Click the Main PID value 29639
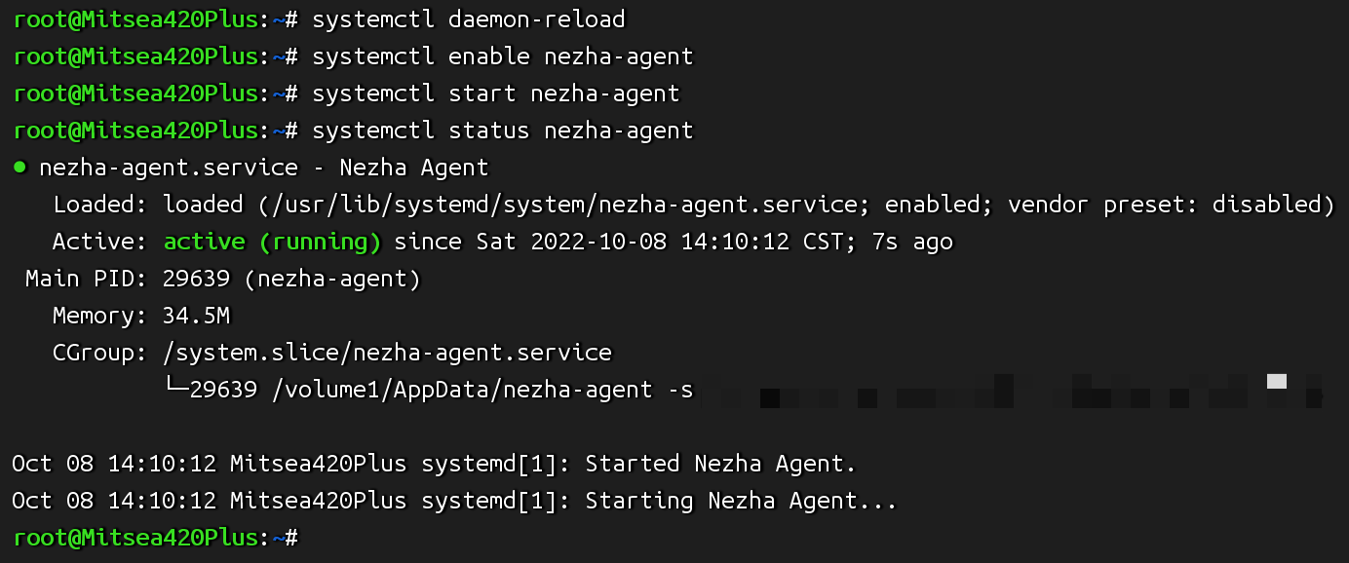The height and width of the screenshot is (563, 1349). pyautogui.click(x=190, y=280)
